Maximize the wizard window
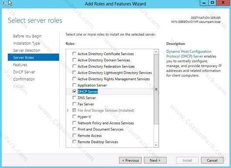Screen dimensions: 231x168 coord(212,3)
